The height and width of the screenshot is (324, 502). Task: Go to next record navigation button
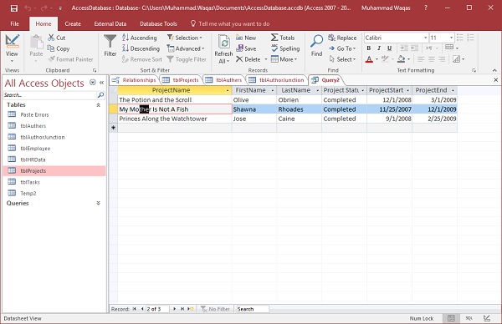[175, 309]
